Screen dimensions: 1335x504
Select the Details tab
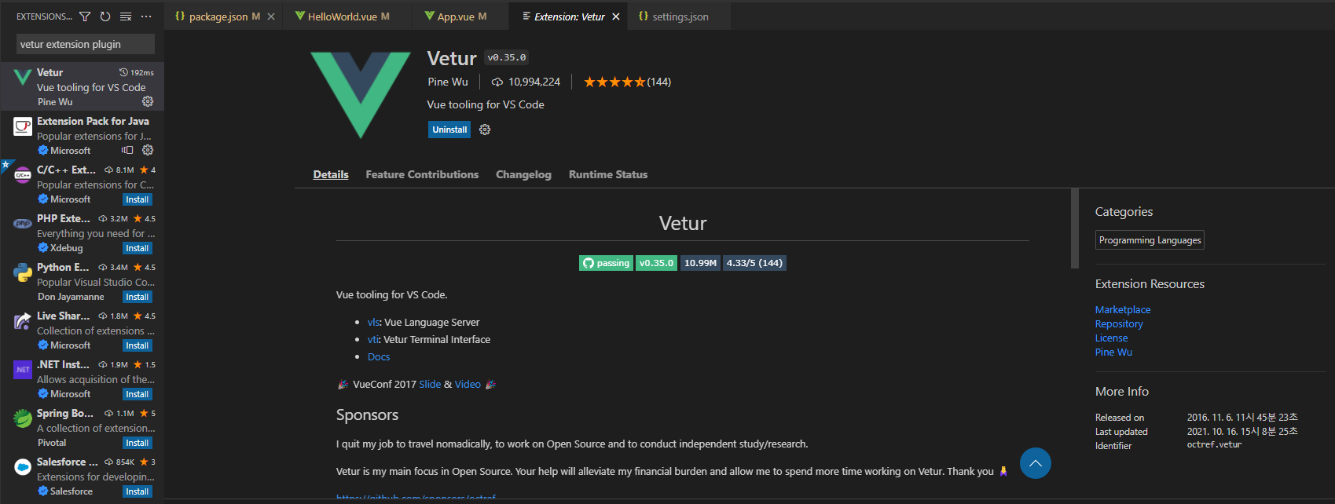pos(331,174)
